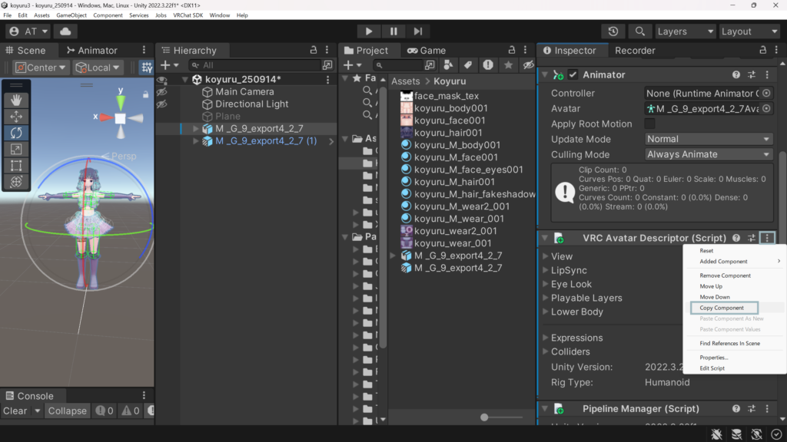This screenshot has width=787, height=442.
Task: Open Koyuru breadcrumb folder
Action: tap(450, 81)
